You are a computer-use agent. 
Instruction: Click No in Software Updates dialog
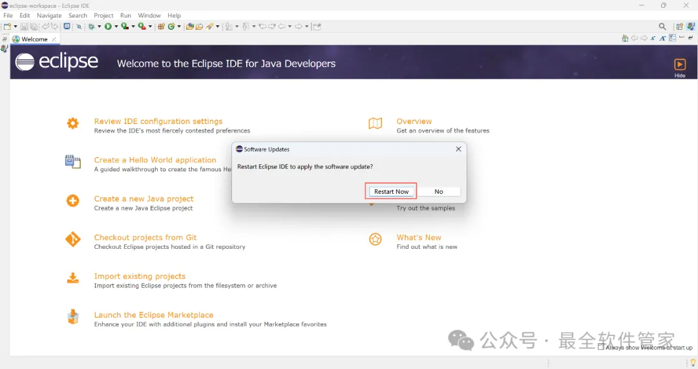click(438, 191)
